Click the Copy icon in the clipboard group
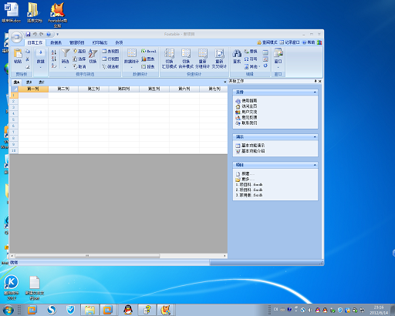This screenshot has width=395, height=316. 28,52
